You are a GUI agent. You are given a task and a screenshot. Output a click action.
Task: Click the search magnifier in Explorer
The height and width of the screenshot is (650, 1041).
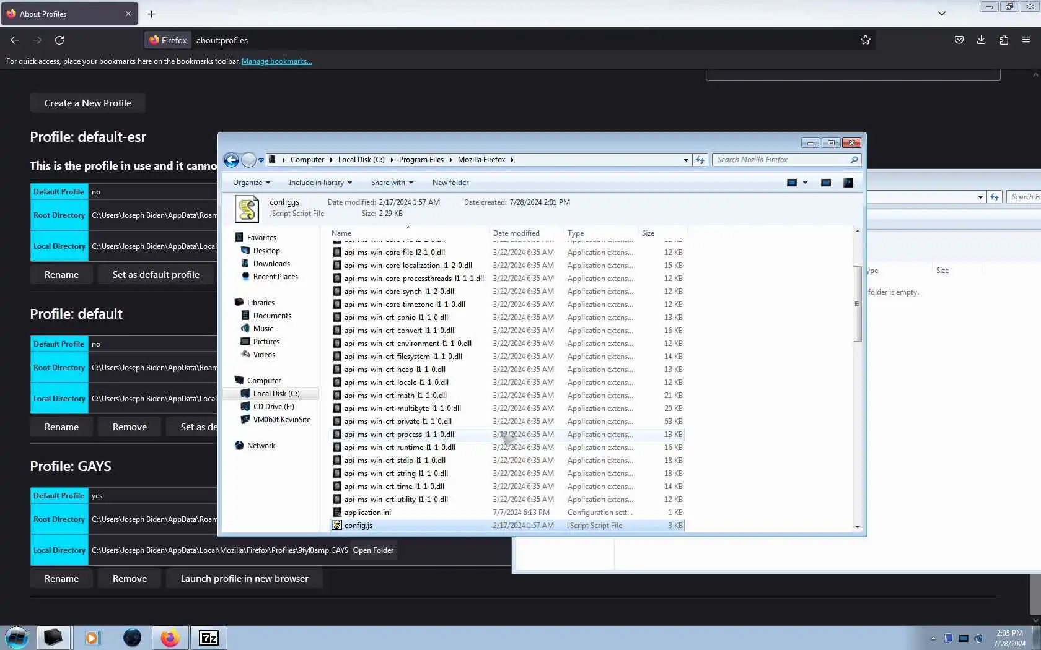coord(854,160)
